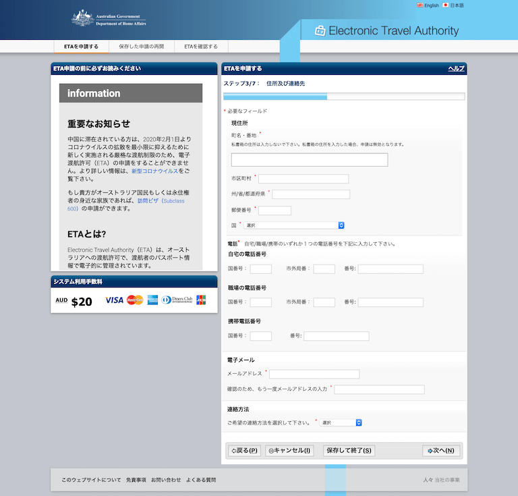Click the Australian Government crest logo
The height and width of the screenshot is (496, 518).
tap(82, 18)
